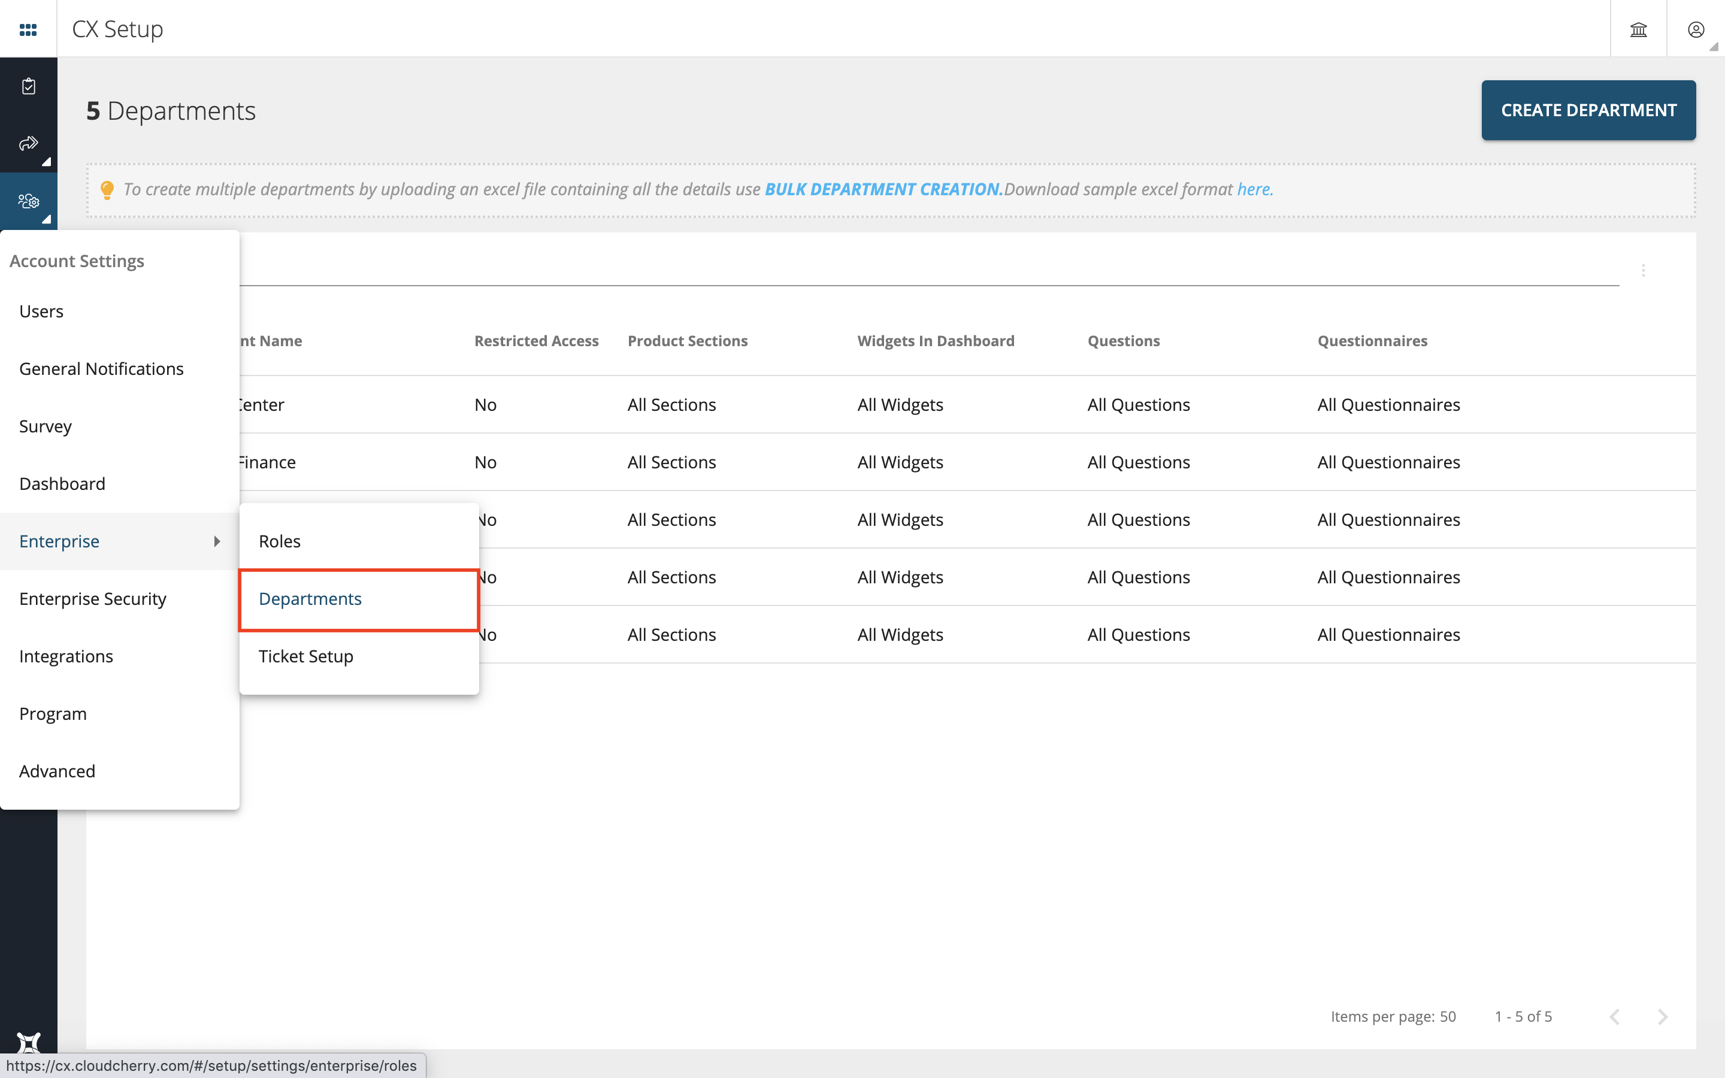Click Items per page: 50 text

pos(1393,1017)
